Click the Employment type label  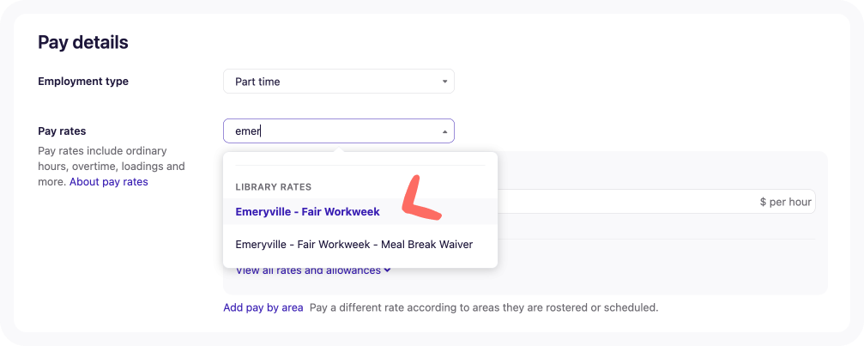(x=83, y=82)
